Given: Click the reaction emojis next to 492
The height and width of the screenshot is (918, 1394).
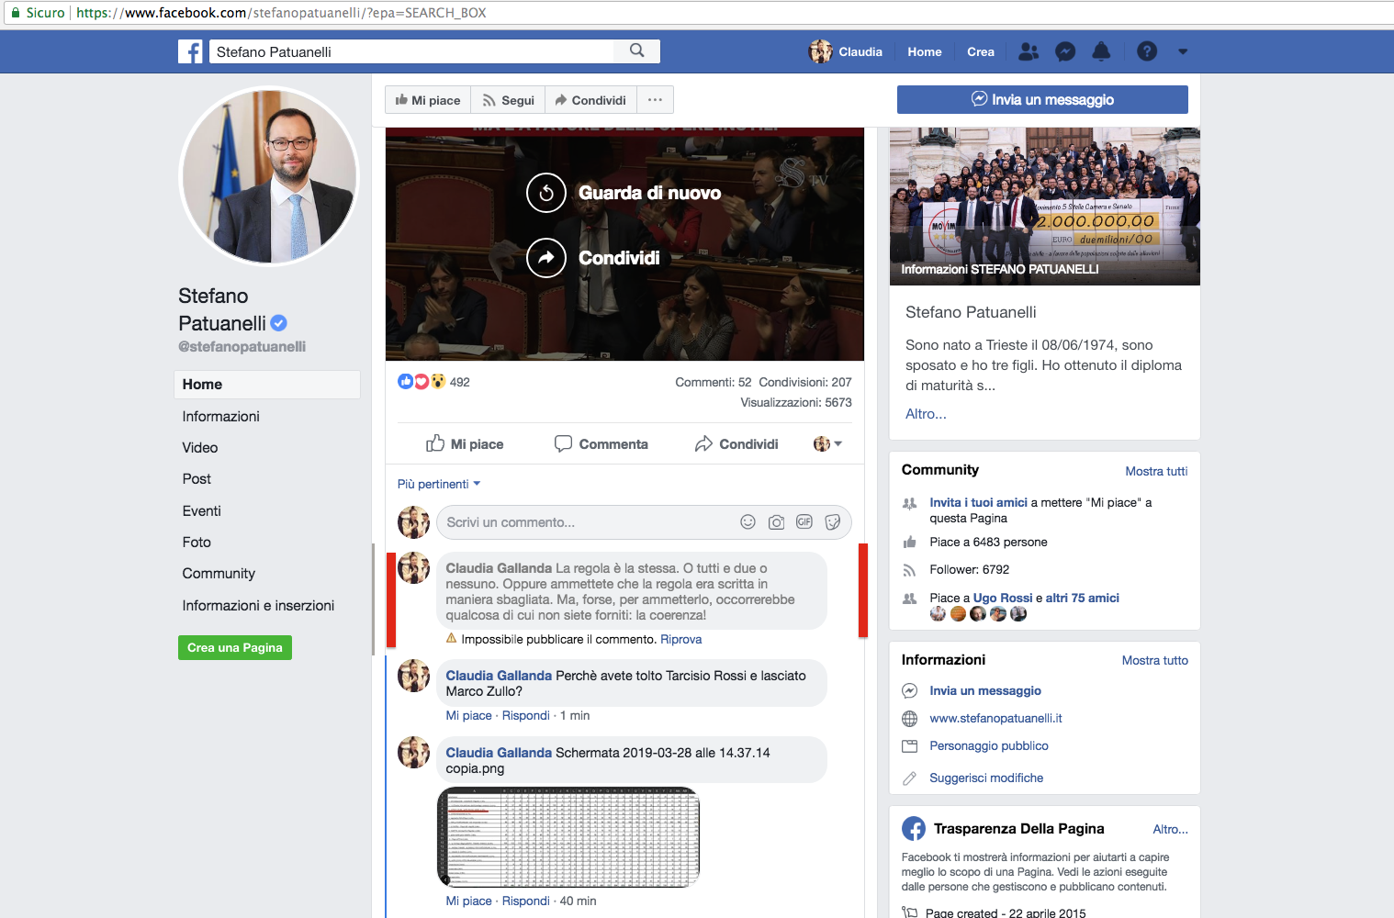Looking at the screenshot, I should tap(422, 382).
